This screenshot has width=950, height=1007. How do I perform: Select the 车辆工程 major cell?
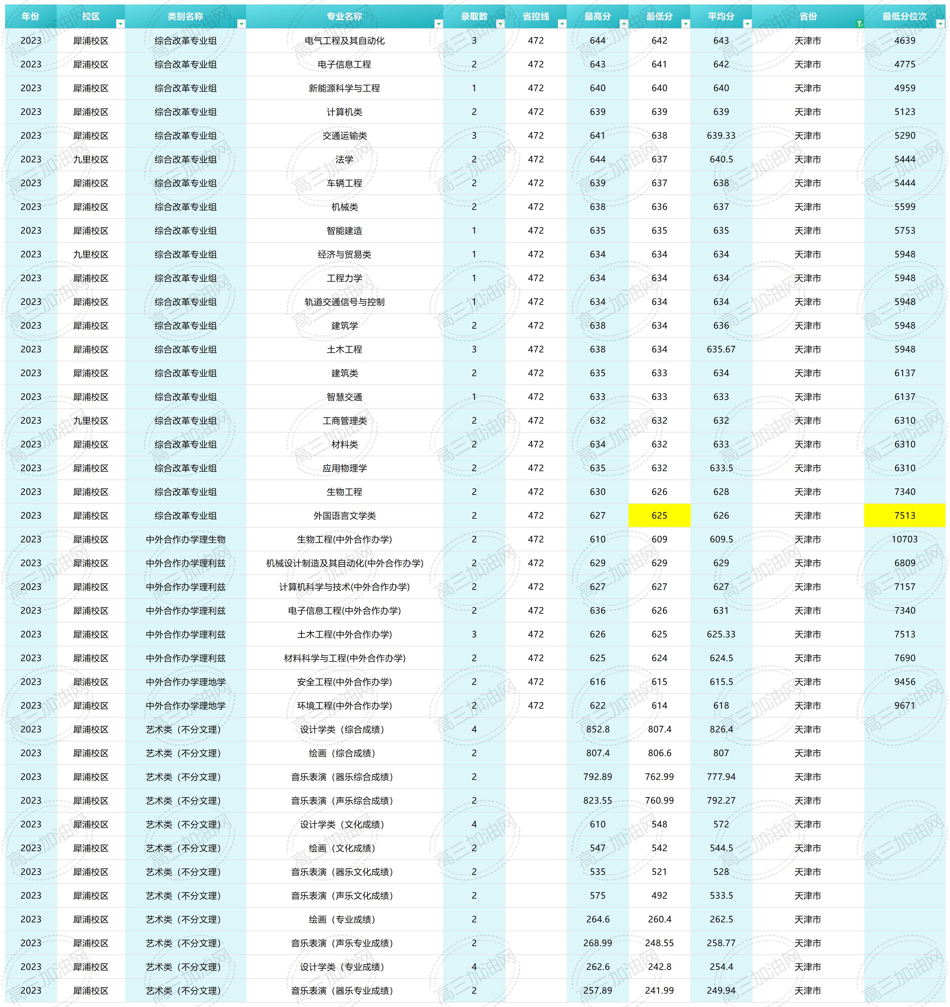(345, 183)
